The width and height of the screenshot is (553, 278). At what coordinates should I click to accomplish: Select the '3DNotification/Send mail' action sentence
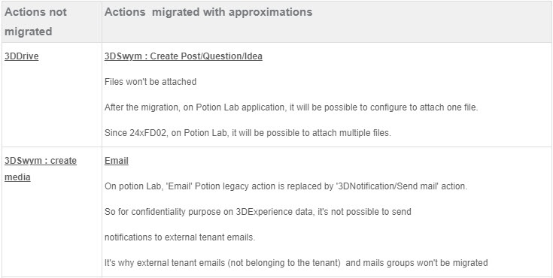click(286, 186)
